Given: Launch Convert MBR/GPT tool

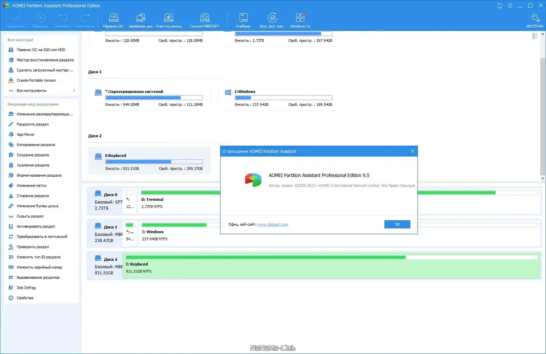Looking at the screenshot, I should click(204, 21).
